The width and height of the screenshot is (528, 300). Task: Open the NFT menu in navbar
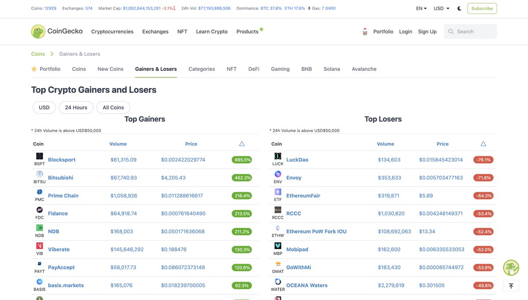(182, 32)
